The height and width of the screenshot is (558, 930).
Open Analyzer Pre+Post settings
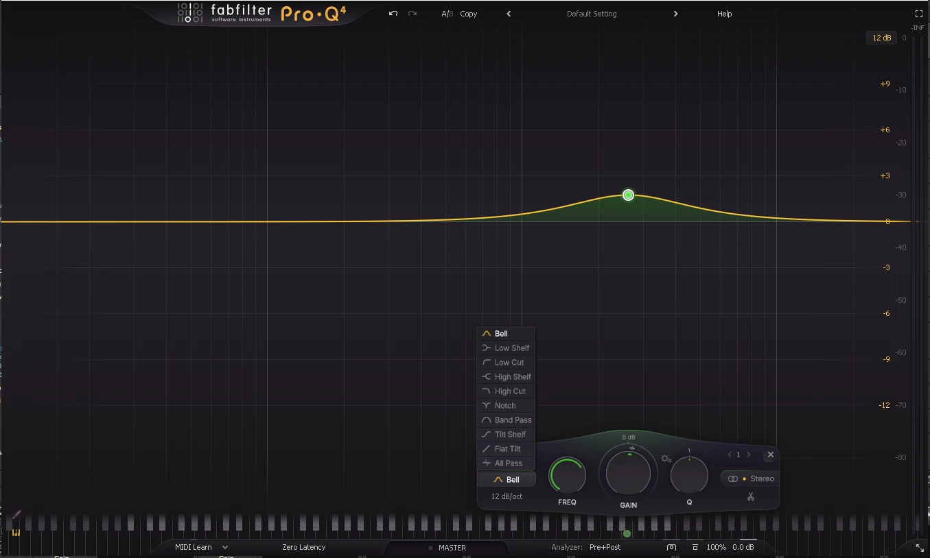point(605,547)
